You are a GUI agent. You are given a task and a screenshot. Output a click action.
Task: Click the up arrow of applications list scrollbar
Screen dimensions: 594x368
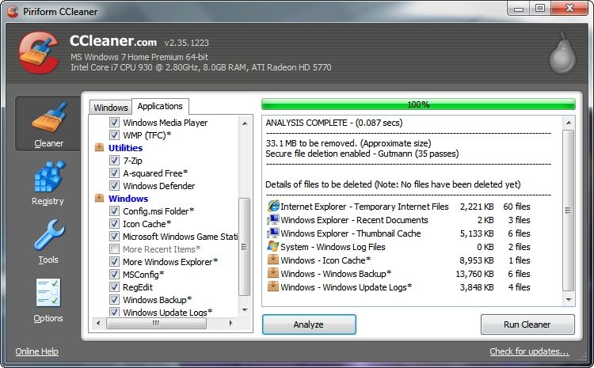pos(245,123)
